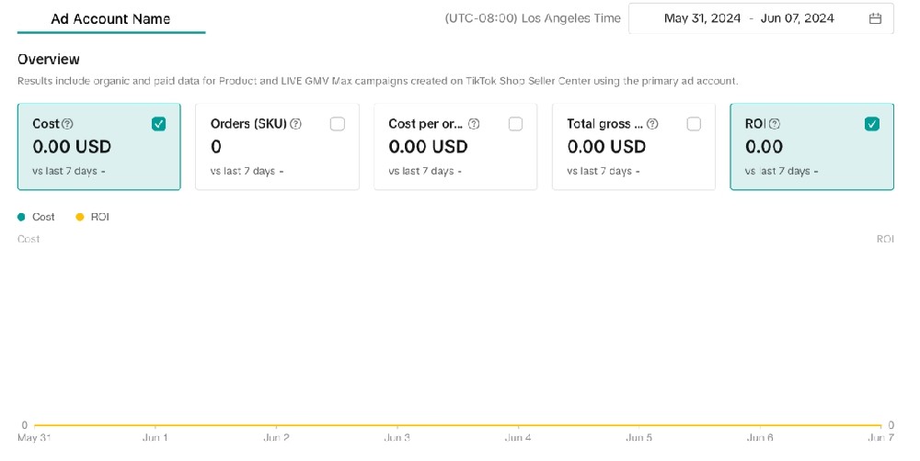Click the Orders (SKU) help icon
920x461 pixels.
coord(295,124)
